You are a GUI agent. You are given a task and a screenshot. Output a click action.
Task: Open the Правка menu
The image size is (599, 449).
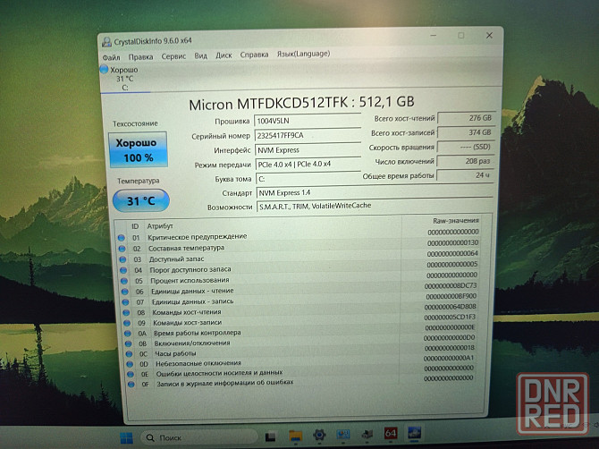tap(140, 57)
